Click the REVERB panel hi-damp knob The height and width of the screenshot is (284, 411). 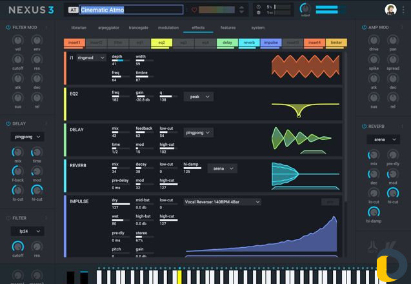tap(374, 212)
